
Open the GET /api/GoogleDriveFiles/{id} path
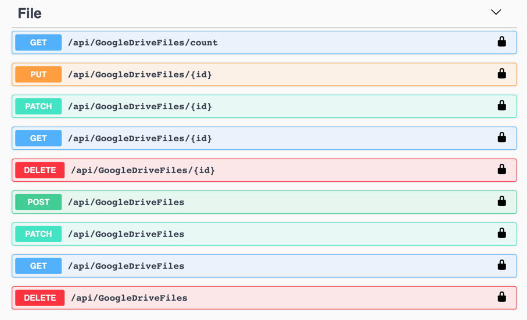coord(140,138)
